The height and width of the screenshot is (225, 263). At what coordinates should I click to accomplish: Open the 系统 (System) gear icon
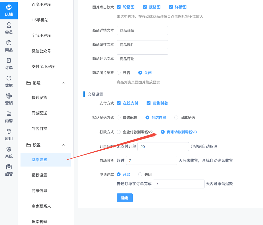9,149
